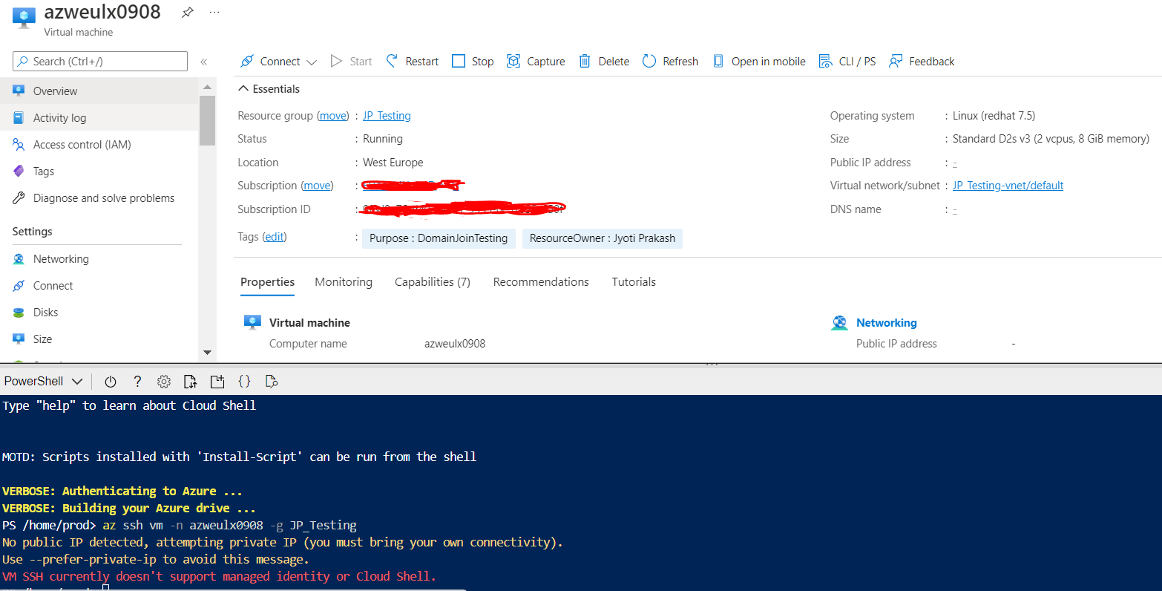
Task: Switch to the Monitoring tab
Action: [343, 282]
